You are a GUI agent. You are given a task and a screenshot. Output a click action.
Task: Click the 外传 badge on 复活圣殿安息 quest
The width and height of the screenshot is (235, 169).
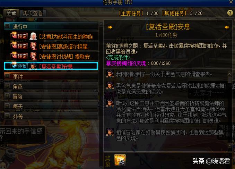tap(19, 66)
